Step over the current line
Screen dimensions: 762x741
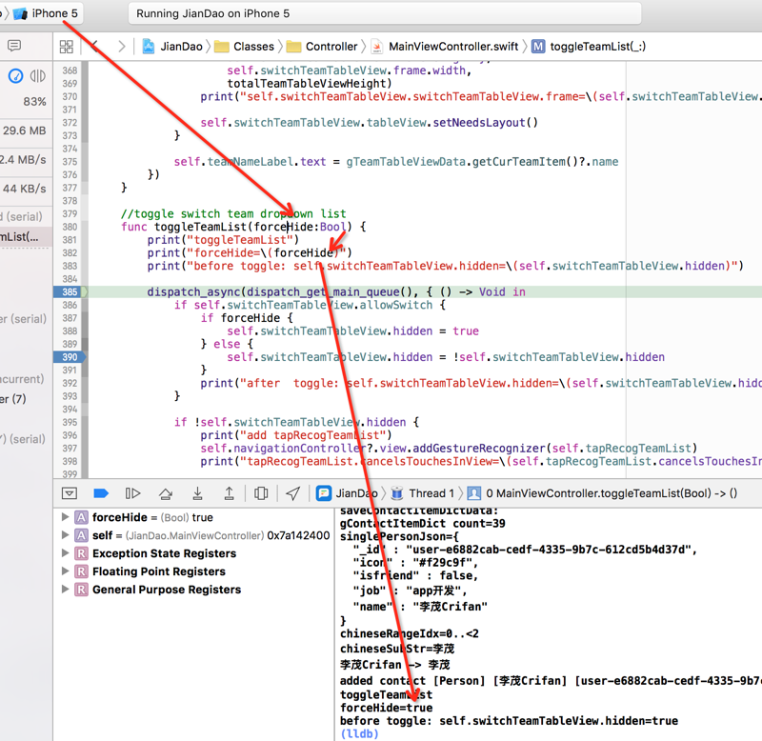[166, 493]
